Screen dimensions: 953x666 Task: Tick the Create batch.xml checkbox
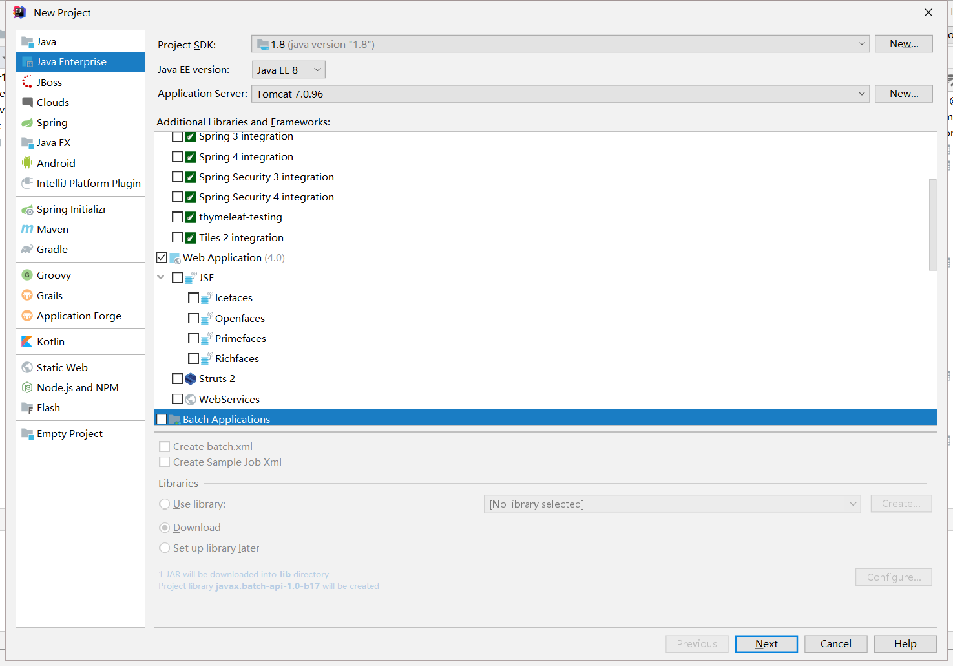tap(165, 447)
